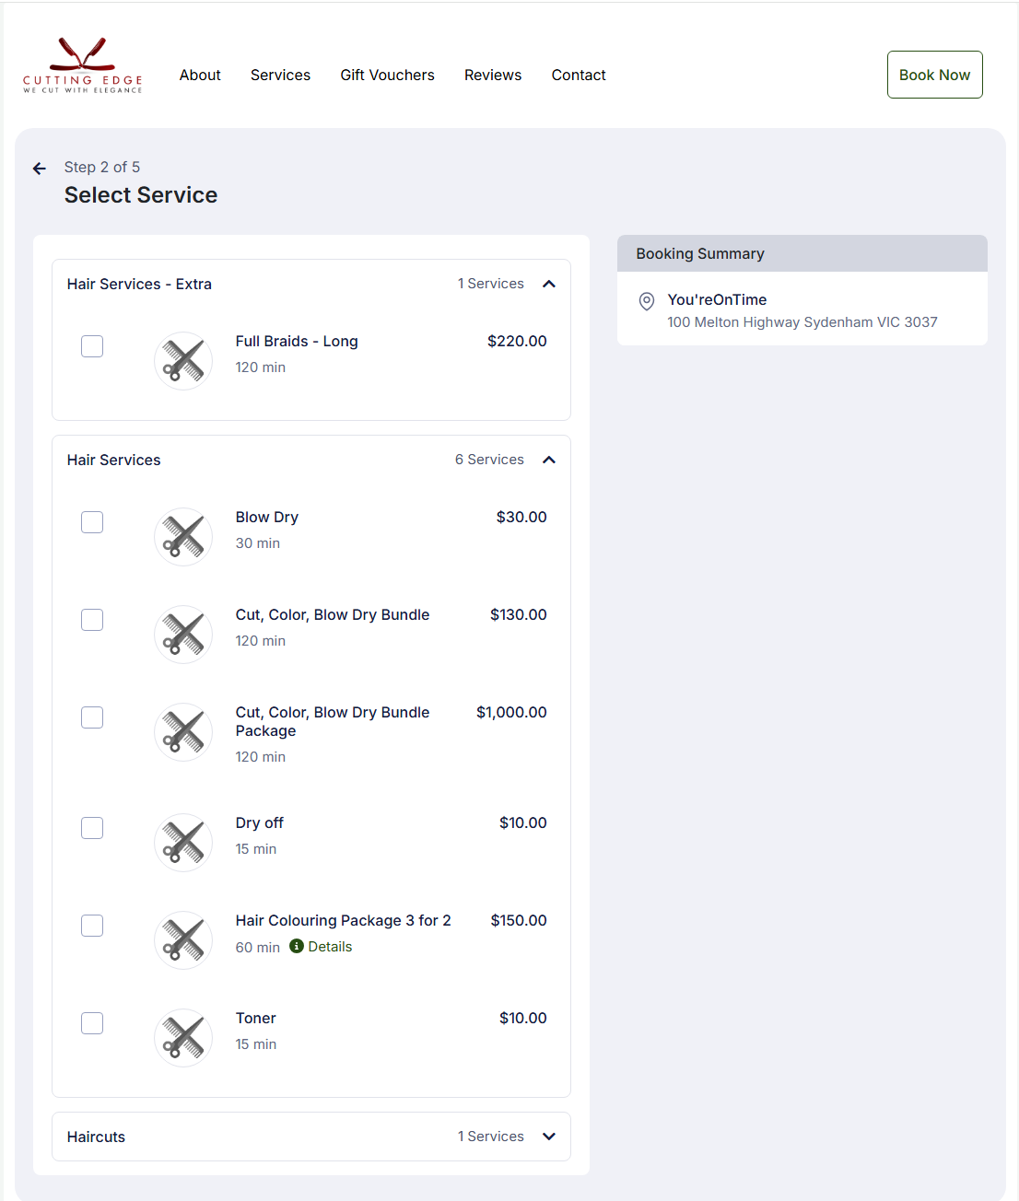This screenshot has height=1201, width=1019.
Task: Click the back arrow near Step 2 of 5
Action: pyautogui.click(x=39, y=168)
